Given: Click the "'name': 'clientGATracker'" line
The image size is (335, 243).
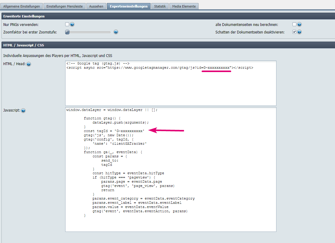Looking at the screenshot, I should (x=120, y=144).
